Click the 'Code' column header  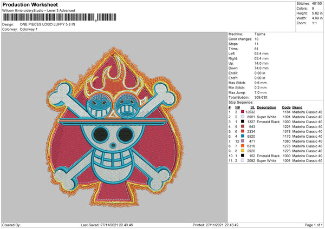coord(286,107)
